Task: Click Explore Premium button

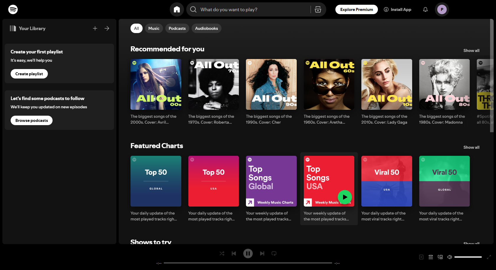Action: click(x=357, y=9)
